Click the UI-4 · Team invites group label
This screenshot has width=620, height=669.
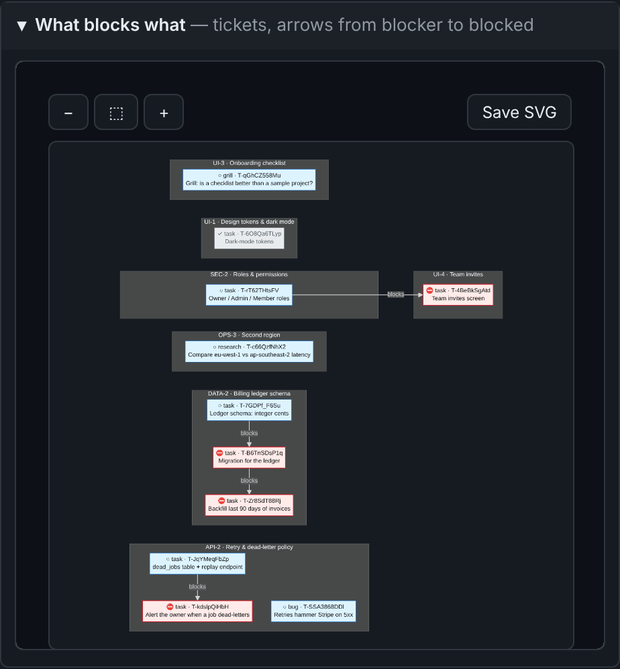coord(458,274)
